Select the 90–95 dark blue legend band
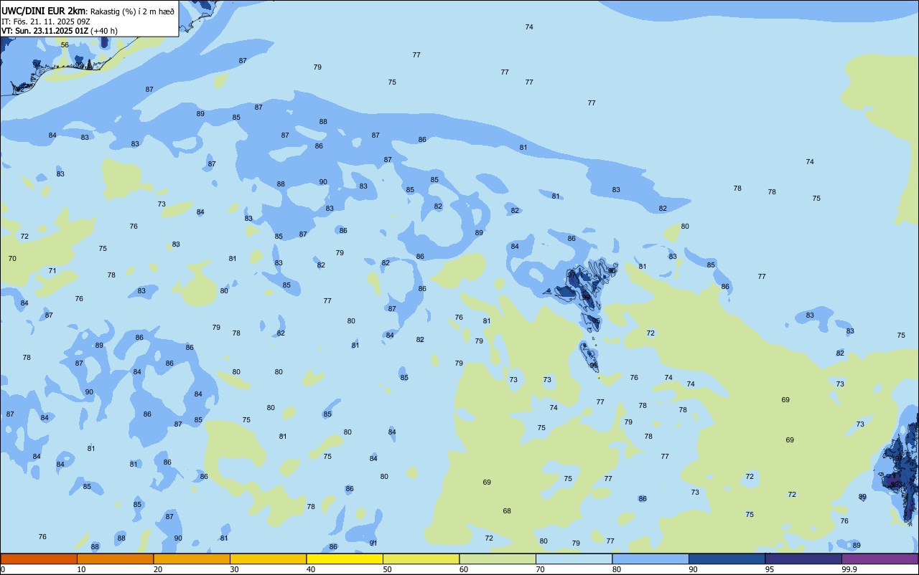Screen dimensions: 919x575 [727, 559]
